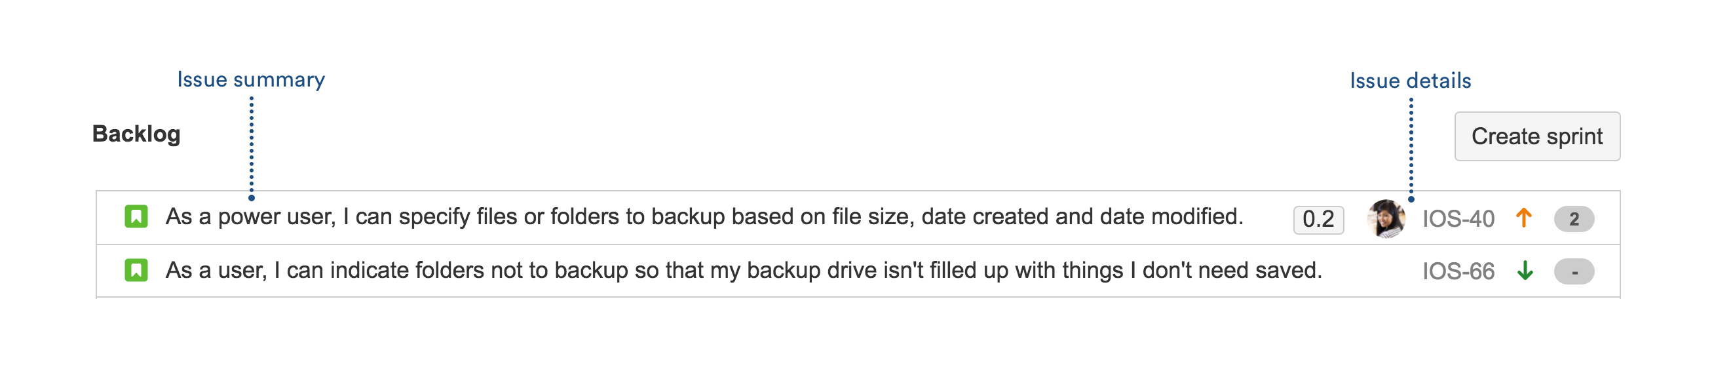The image size is (1714, 392).
Task: Click the assignee avatar on IOS-40
Action: point(1386,218)
